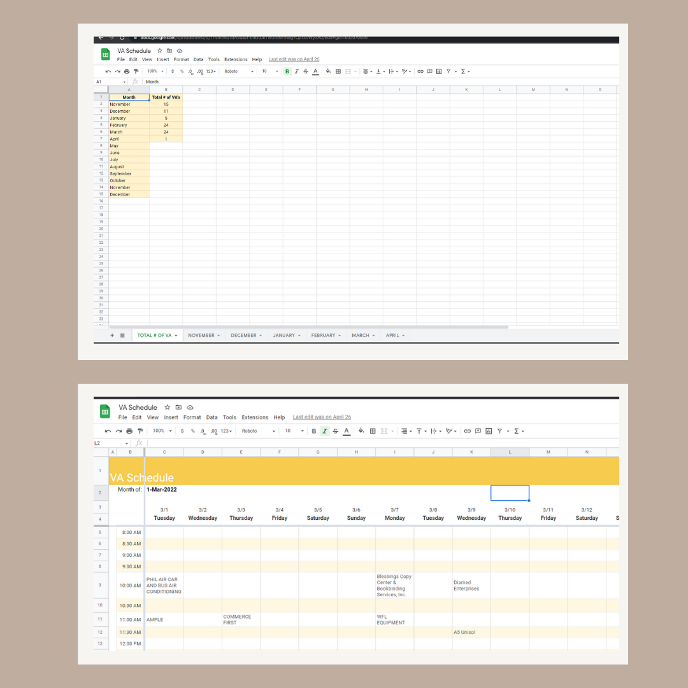This screenshot has width=688, height=688.
Task: Select the 'A5 Unisol' schedule cell
Action: 471,633
